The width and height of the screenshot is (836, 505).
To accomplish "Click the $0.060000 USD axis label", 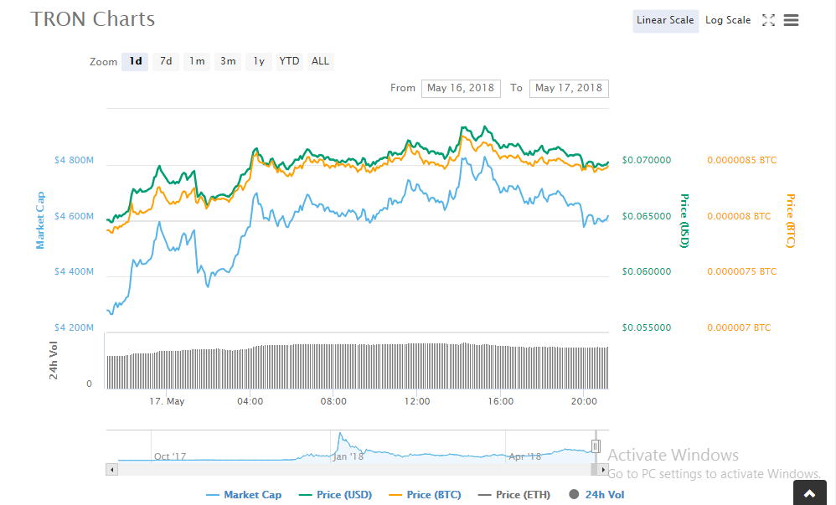I will coord(646,272).
